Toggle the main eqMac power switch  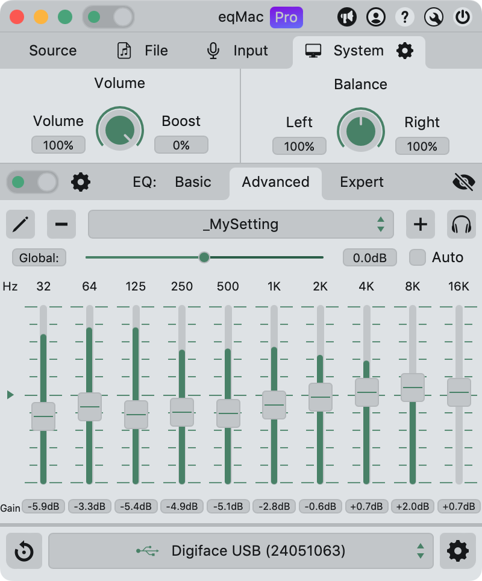(x=108, y=17)
